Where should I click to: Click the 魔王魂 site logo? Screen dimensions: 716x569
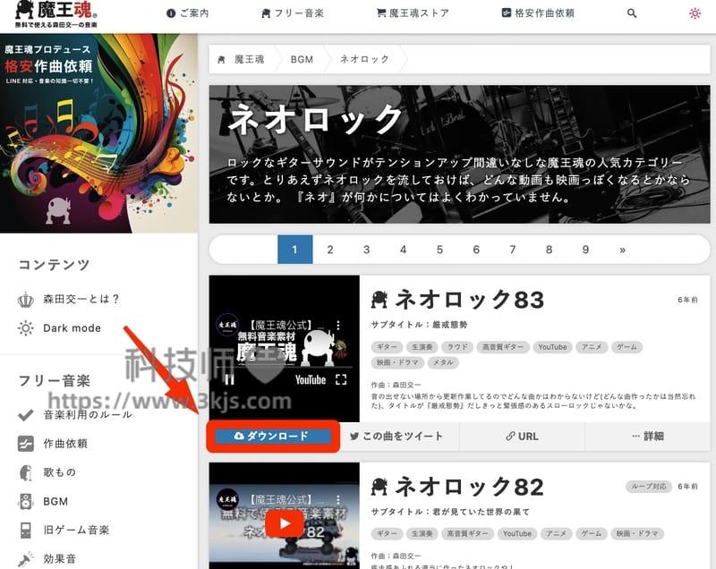coord(55,14)
